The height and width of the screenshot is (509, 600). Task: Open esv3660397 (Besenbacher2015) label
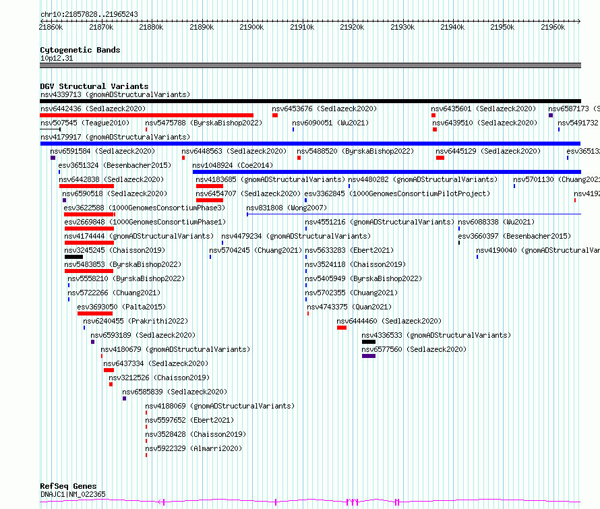pos(514,236)
